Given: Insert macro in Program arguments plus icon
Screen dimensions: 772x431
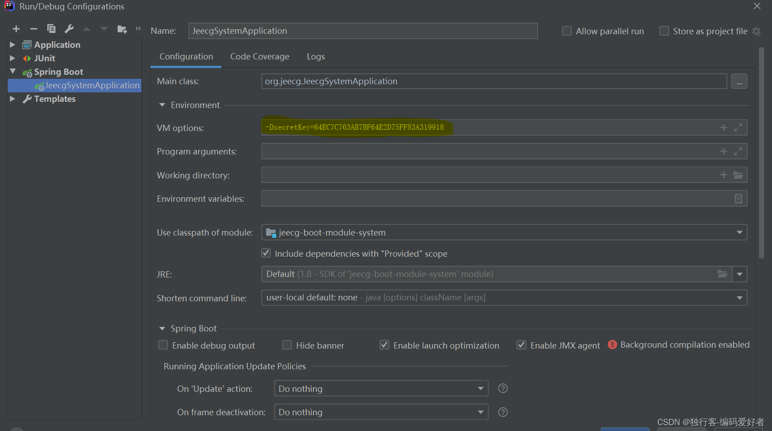Looking at the screenshot, I should coord(724,151).
